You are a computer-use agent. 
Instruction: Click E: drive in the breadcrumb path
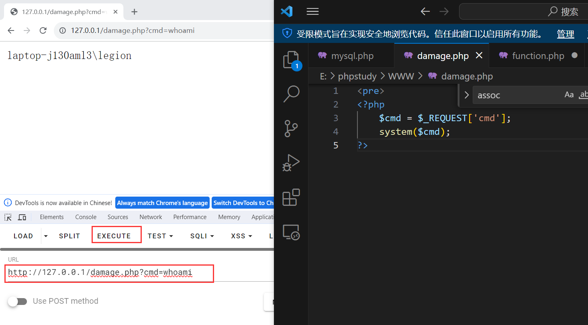323,76
